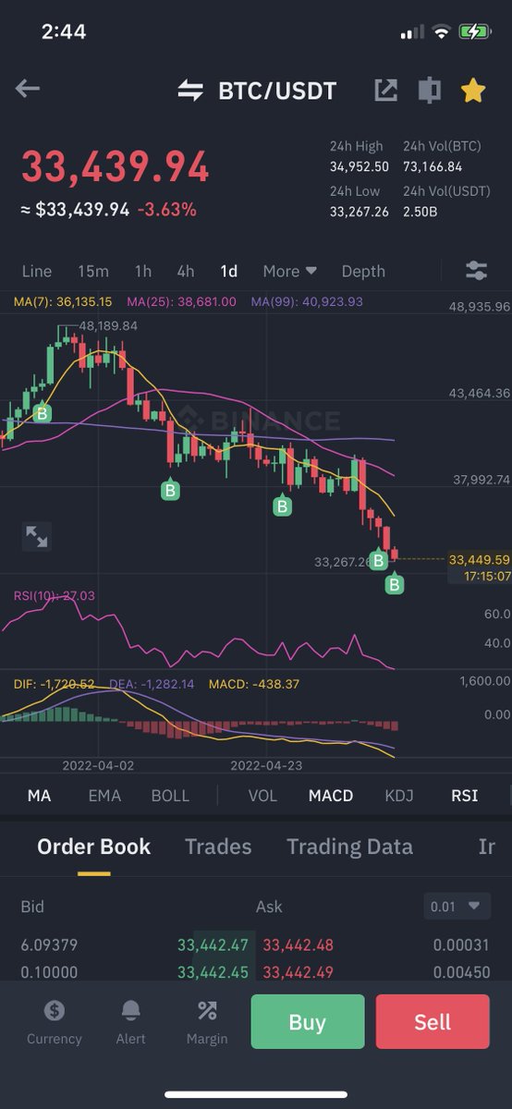Toggle the BOLL indicator
Screen dimensions: 512x1109
point(170,796)
